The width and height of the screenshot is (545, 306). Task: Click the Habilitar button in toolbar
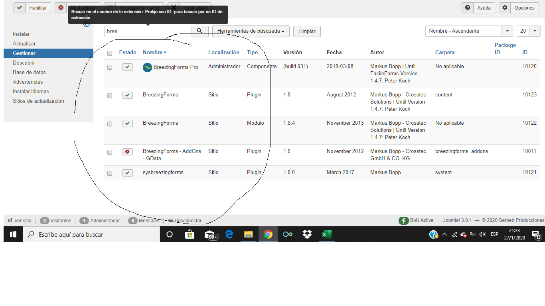tap(32, 8)
